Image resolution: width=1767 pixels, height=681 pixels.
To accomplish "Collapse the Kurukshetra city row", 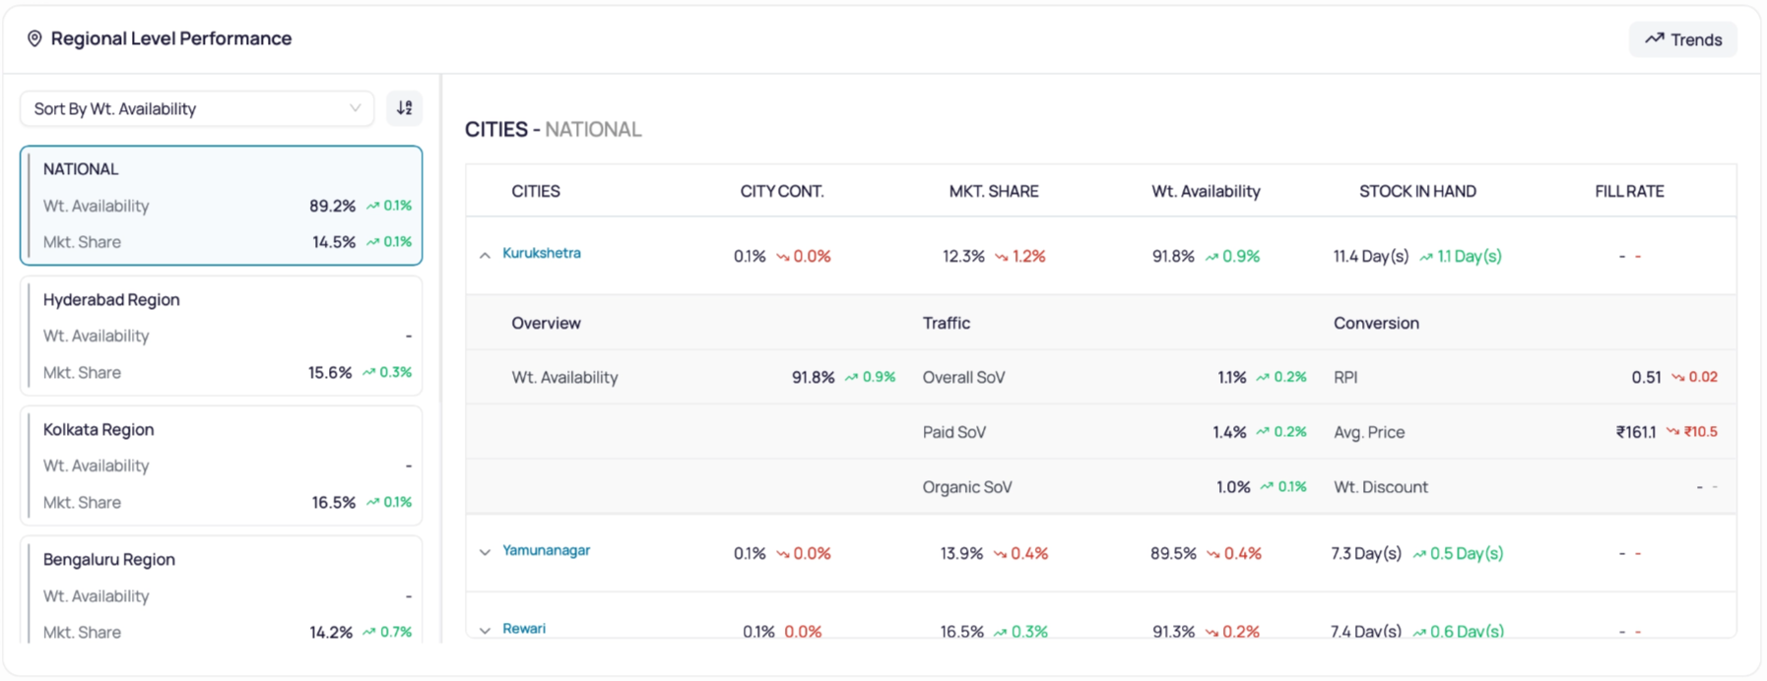I will (485, 255).
